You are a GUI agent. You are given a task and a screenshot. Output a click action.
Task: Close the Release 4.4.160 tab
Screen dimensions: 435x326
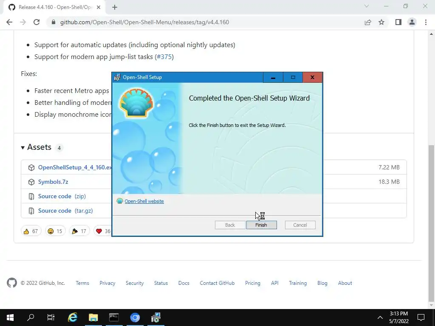(99, 7)
